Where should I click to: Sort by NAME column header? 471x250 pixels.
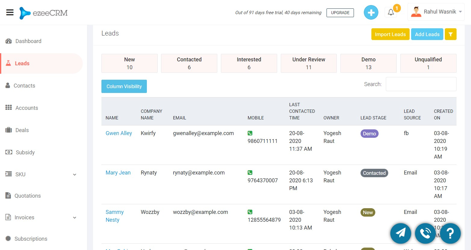112,118
